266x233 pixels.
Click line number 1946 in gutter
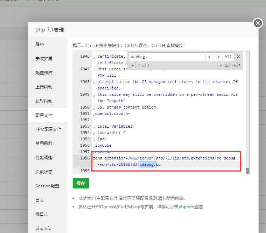click(85, 56)
